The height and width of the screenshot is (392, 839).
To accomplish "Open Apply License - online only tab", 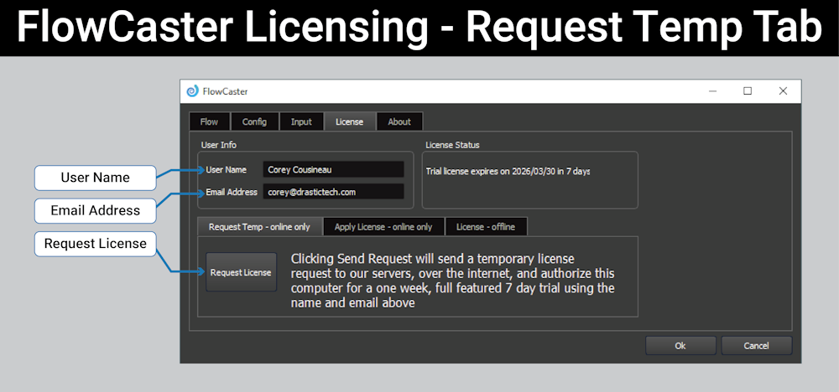I will pos(383,226).
